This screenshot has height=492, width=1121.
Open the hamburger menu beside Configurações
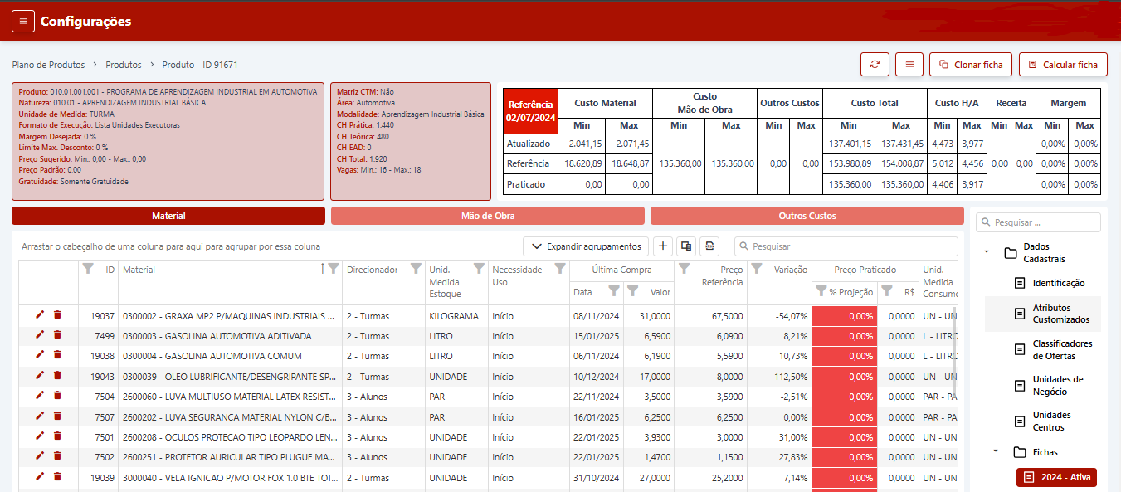coord(23,22)
